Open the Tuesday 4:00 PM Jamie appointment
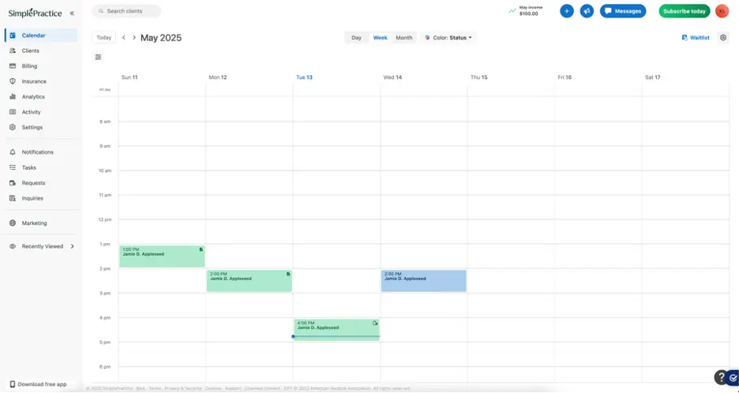The height and width of the screenshot is (393, 739). pyautogui.click(x=336, y=329)
